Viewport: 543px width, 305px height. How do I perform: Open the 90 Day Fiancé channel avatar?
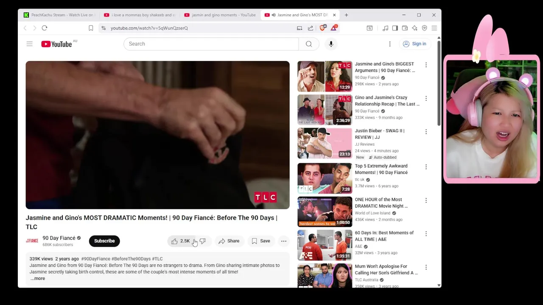[x=32, y=241]
